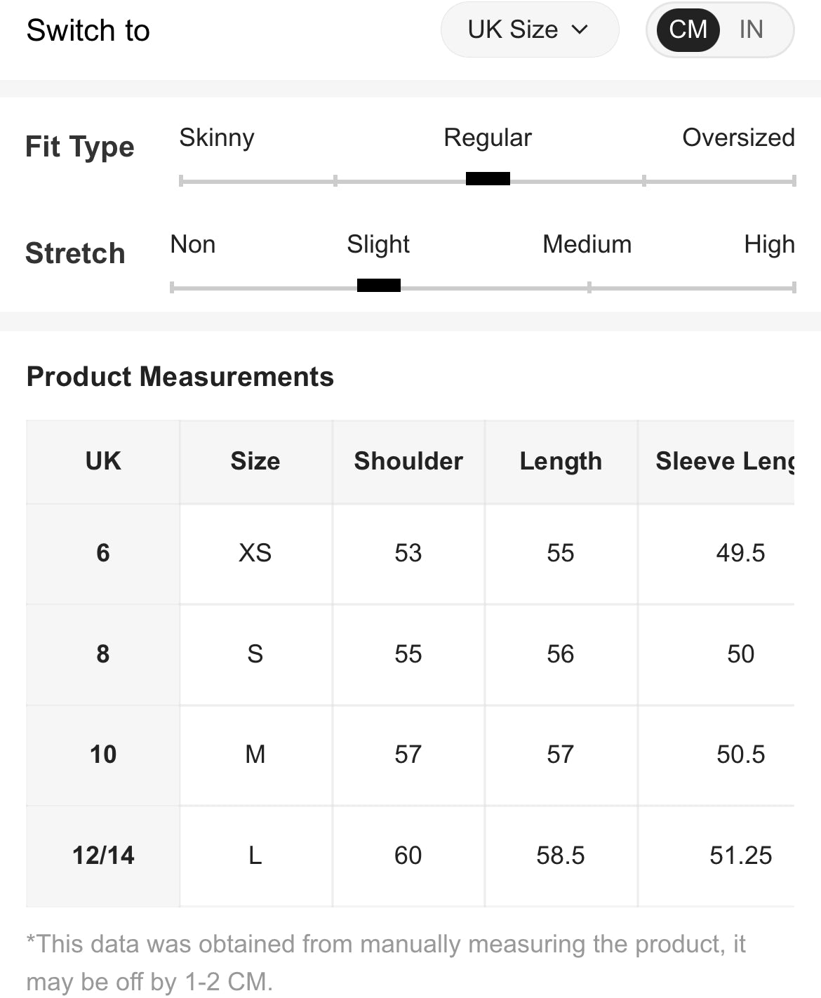
Task: Click the 58.5 length value
Action: tap(561, 856)
